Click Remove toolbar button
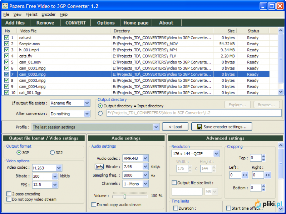Screen dimensions: 286x214 point(45,23)
